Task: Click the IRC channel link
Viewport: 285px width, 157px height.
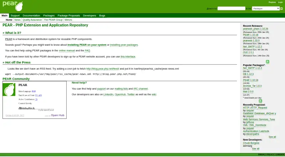Action: tap(140, 89)
